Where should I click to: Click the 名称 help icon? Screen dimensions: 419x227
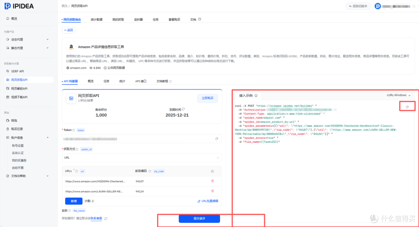click(x=69, y=211)
